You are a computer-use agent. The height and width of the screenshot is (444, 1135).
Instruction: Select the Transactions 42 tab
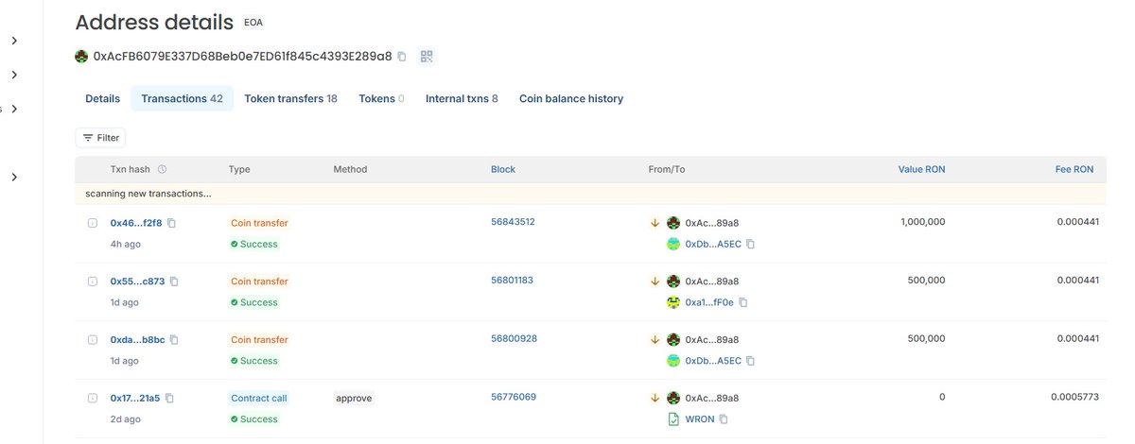click(182, 98)
